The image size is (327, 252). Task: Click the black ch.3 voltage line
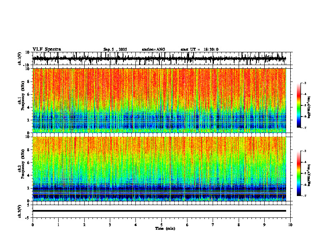tap(159, 211)
